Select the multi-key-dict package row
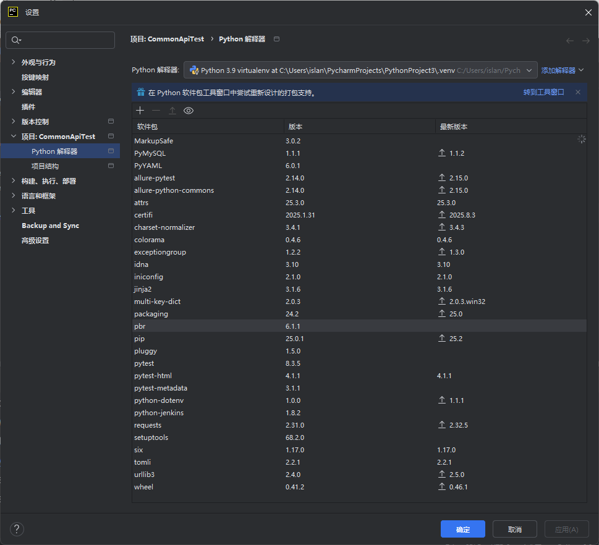599x545 pixels. point(359,302)
